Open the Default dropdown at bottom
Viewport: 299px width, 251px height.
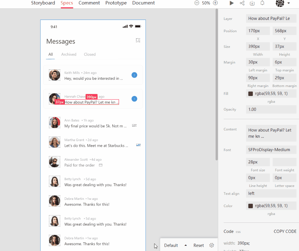(175, 245)
